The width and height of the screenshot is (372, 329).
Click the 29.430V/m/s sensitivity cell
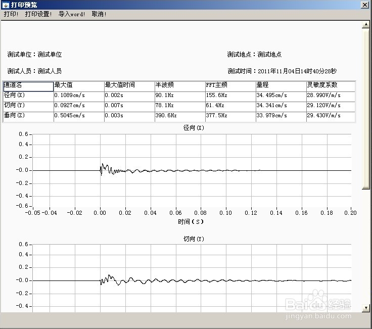[331, 117]
